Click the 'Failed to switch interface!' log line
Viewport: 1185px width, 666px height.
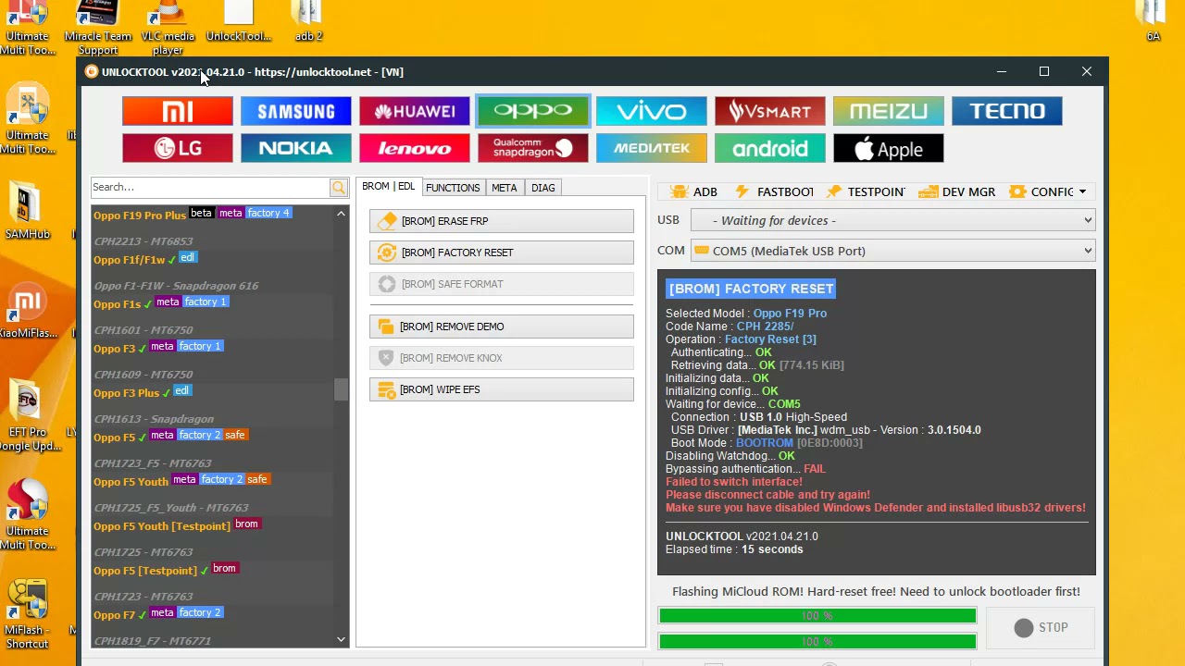pyautogui.click(x=734, y=482)
